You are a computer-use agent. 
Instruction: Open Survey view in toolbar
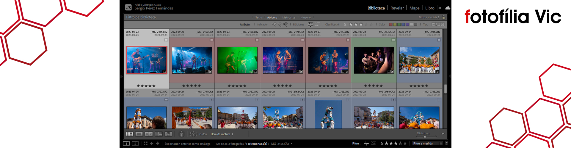(159, 134)
